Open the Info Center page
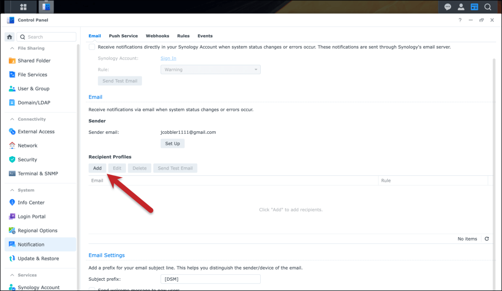 coord(31,202)
